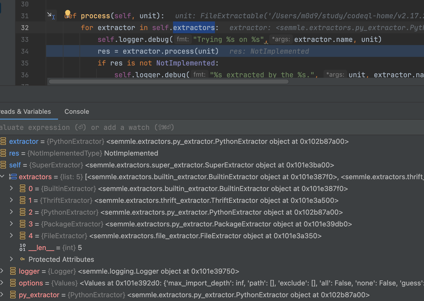The image size is (424, 301).
Task: Click 'self.logger.debug' on line 33
Action: point(133,39)
